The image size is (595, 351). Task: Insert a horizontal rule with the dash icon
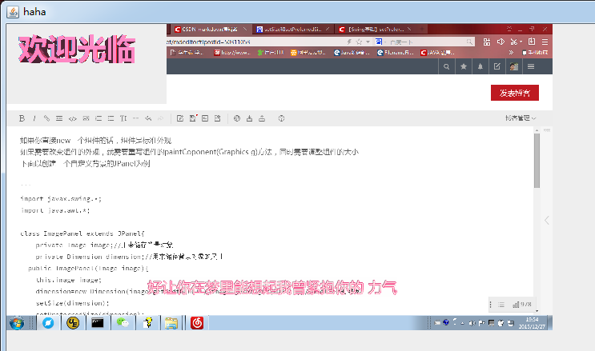pyautogui.click(x=136, y=118)
